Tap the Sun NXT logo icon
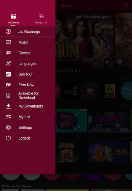This screenshot has width=132, height=191. coord(8,74)
